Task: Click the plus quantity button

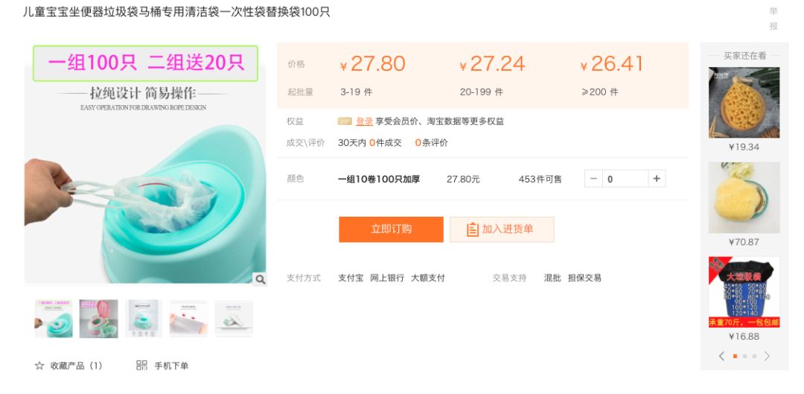Action: (x=657, y=179)
